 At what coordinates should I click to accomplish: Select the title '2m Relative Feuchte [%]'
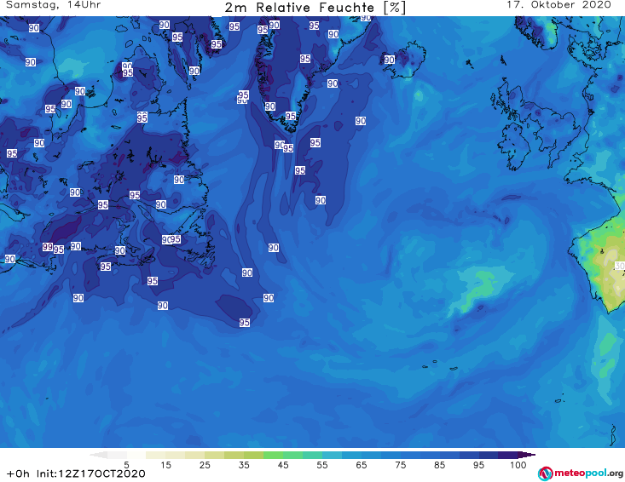pyautogui.click(x=315, y=8)
